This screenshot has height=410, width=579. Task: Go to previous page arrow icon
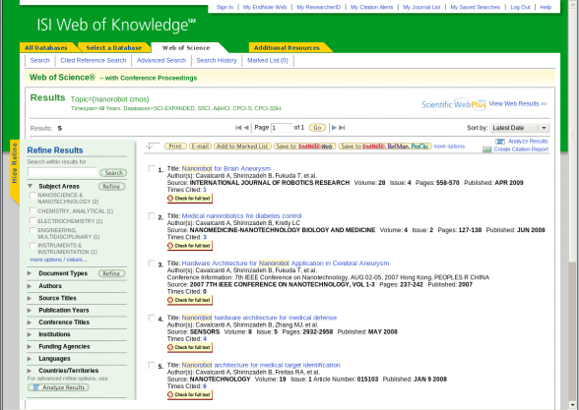tap(246, 128)
